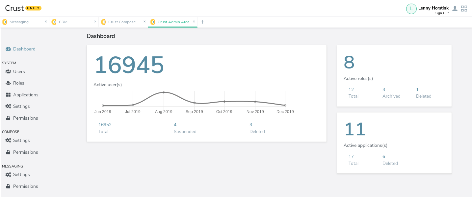Add a new tab with the plus icon
Screen dimensions: 472x197
tap(202, 22)
